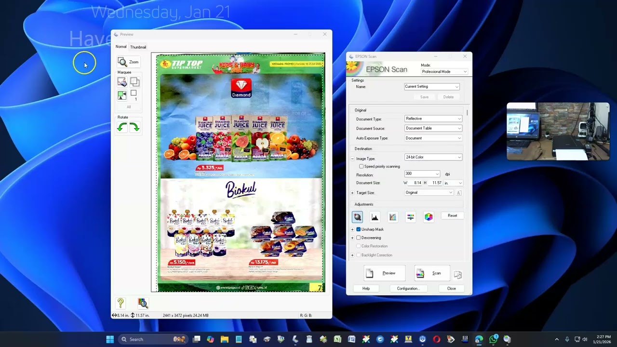Open the Configuration dialog
Image resolution: width=617 pixels, height=347 pixels.
tap(408, 289)
